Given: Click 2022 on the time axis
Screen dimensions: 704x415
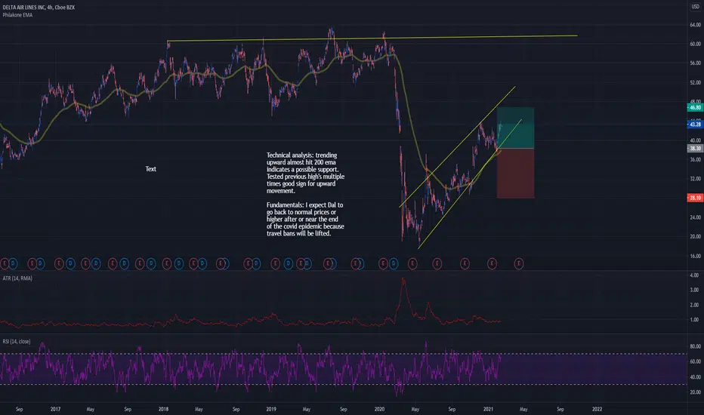Looking at the screenshot, I should click(597, 409).
